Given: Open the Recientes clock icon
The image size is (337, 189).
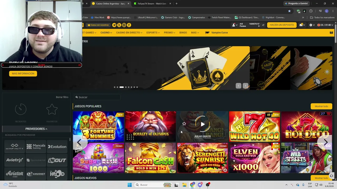Looking at the screenshot, I should 21,109.
